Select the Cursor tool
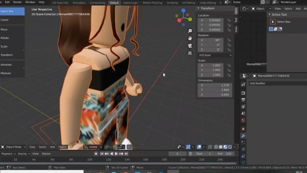The width and height of the screenshot is (307, 173). (x=12, y=20)
